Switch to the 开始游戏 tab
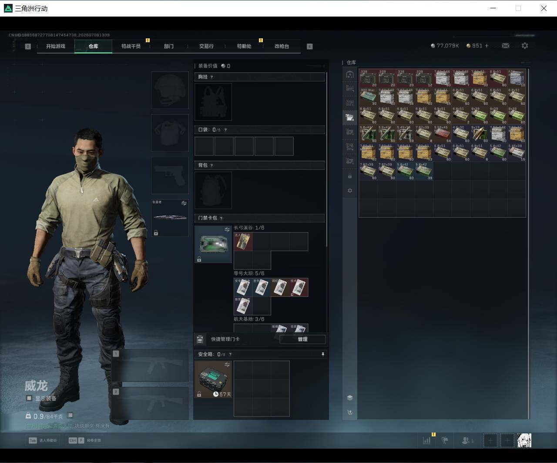Viewport: 557px width, 463px height. [x=56, y=46]
